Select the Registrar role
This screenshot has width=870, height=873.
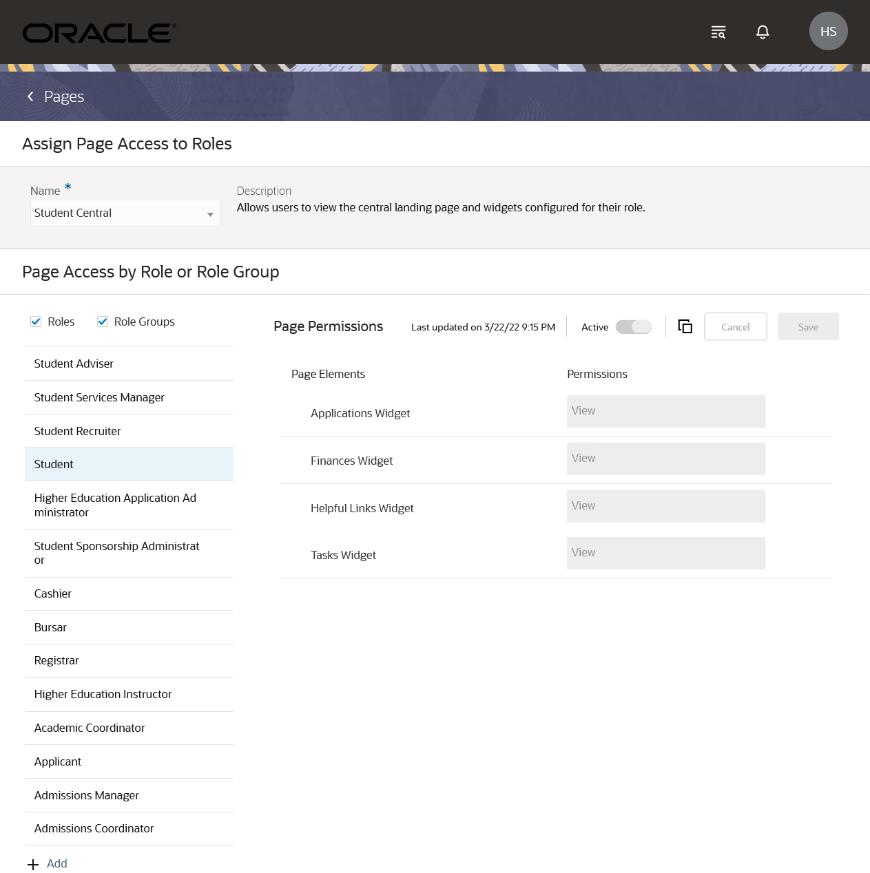[x=56, y=660]
